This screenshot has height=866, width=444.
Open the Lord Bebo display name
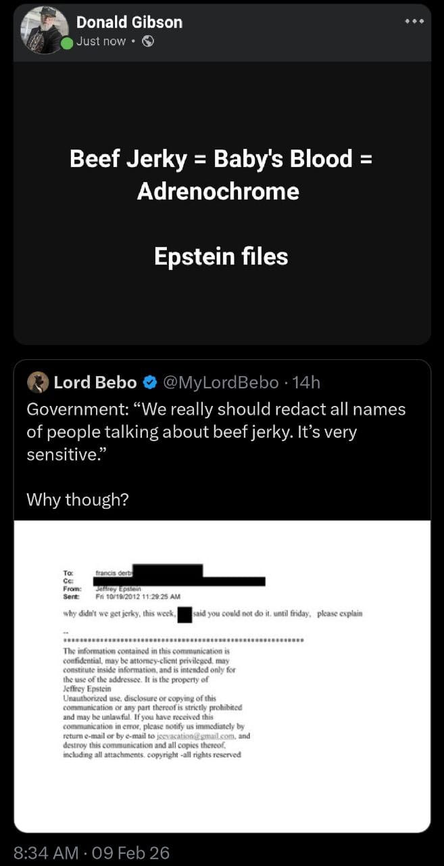95,383
